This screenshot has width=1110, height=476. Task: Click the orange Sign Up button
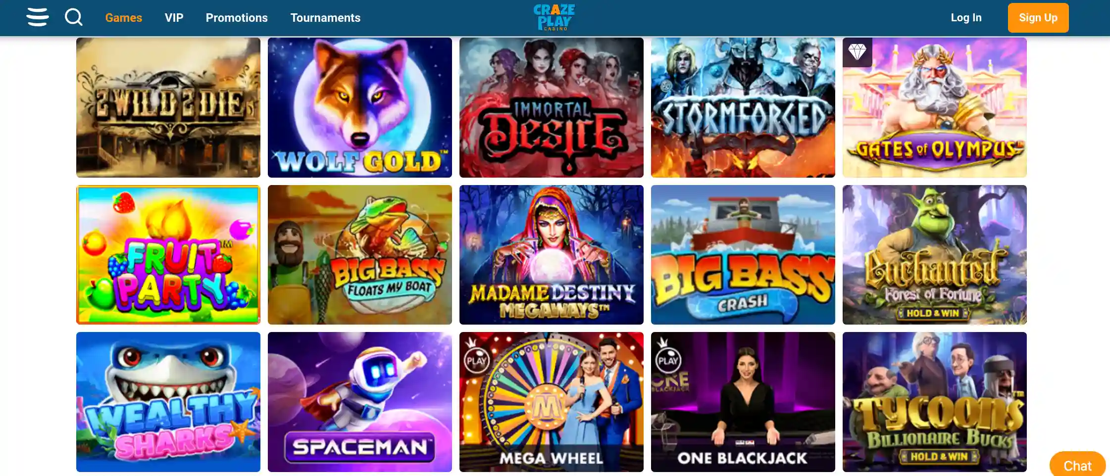[x=1038, y=18]
